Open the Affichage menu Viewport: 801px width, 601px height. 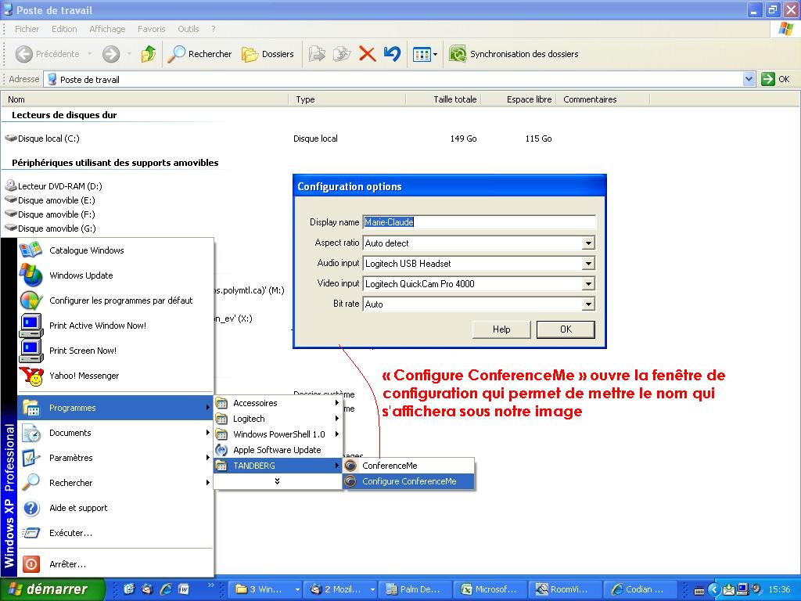coord(107,29)
